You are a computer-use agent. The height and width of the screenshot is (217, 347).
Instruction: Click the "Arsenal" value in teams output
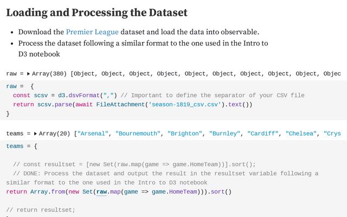pyautogui.click(x=93, y=134)
